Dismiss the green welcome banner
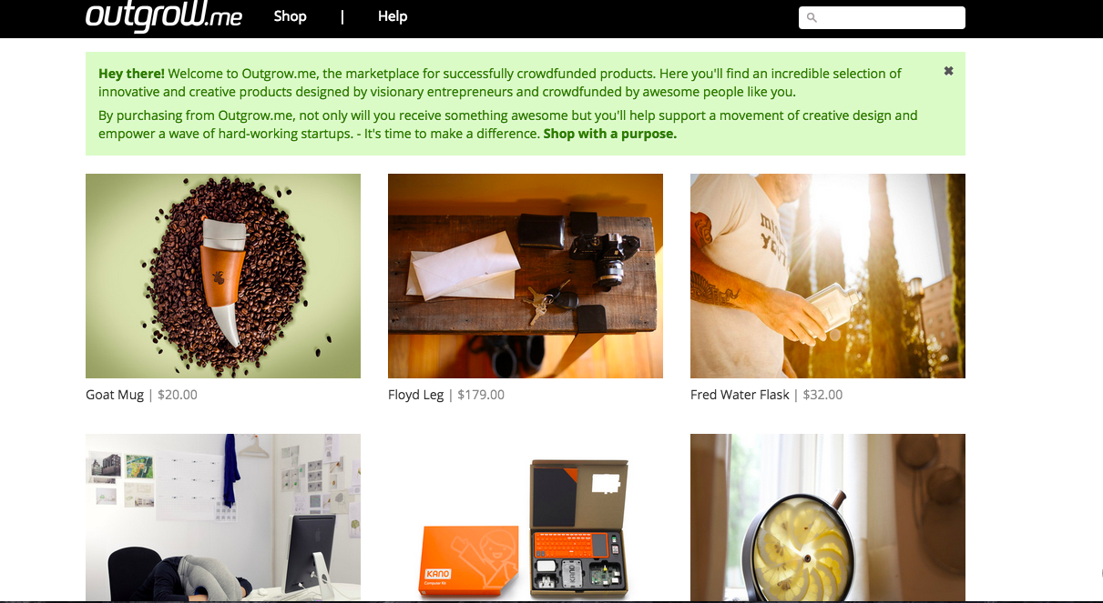The image size is (1103, 603). (948, 71)
